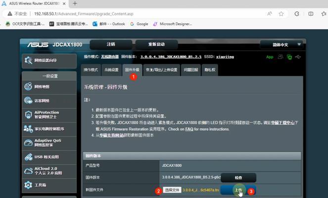Open the ASUS support site link
Screen dimensions: 328x198
coord(111,136)
